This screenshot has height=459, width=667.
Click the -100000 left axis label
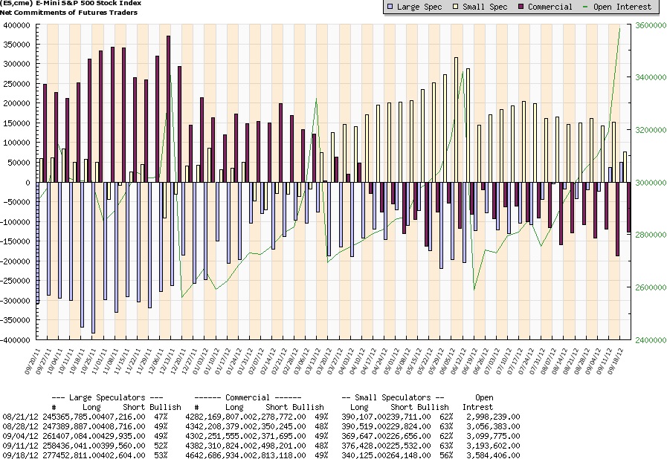(16, 222)
